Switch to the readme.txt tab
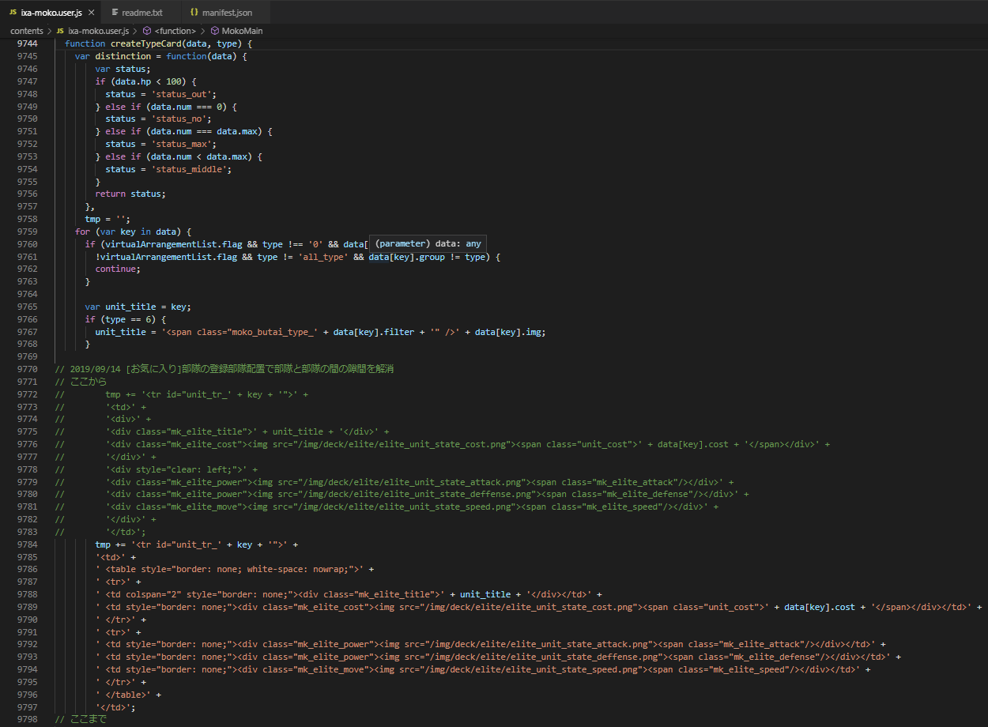 click(x=141, y=13)
